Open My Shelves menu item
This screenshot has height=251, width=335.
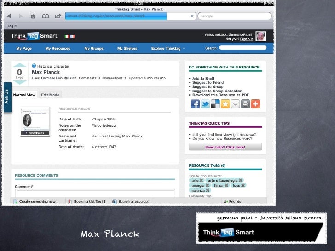click(x=127, y=48)
